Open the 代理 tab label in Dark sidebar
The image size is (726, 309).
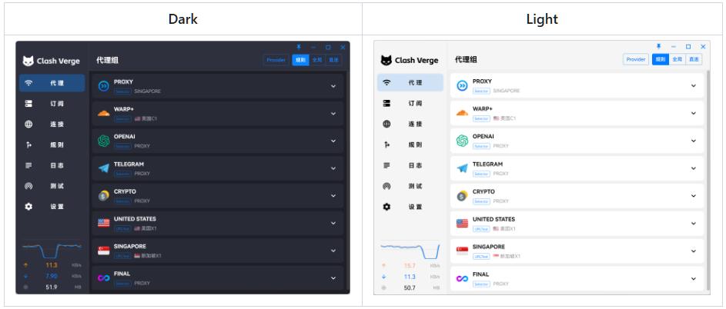point(57,83)
